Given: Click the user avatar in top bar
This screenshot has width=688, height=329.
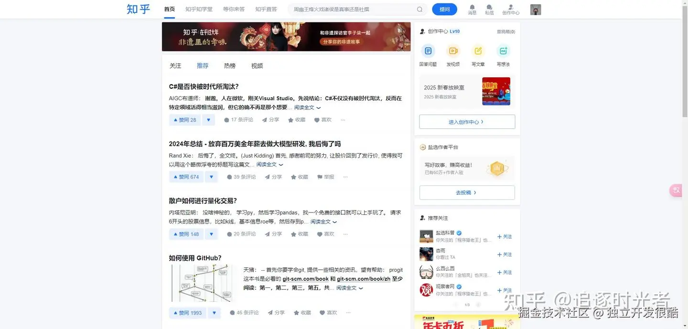Looking at the screenshot, I should (x=536, y=10).
